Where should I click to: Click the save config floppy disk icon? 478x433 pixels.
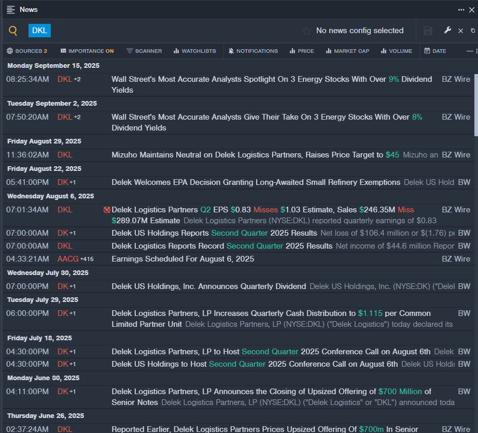click(428, 31)
